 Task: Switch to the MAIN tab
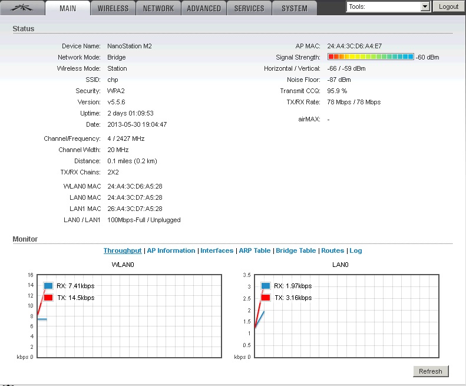[68, 8]
